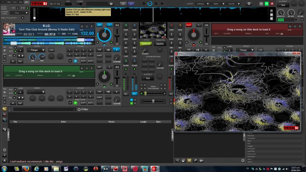Eject the track from the R.I.O. deck

click(x=99, y=55)
